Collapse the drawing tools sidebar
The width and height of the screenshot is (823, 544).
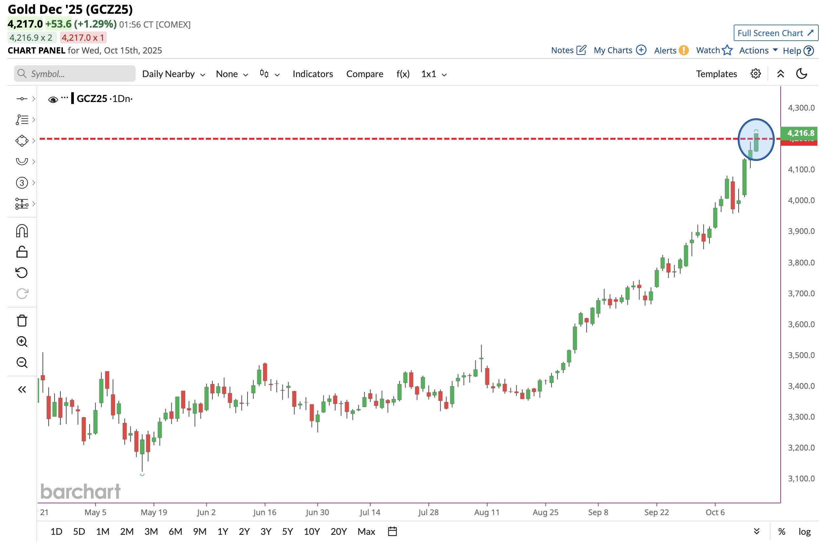click(x=22, y=389)
